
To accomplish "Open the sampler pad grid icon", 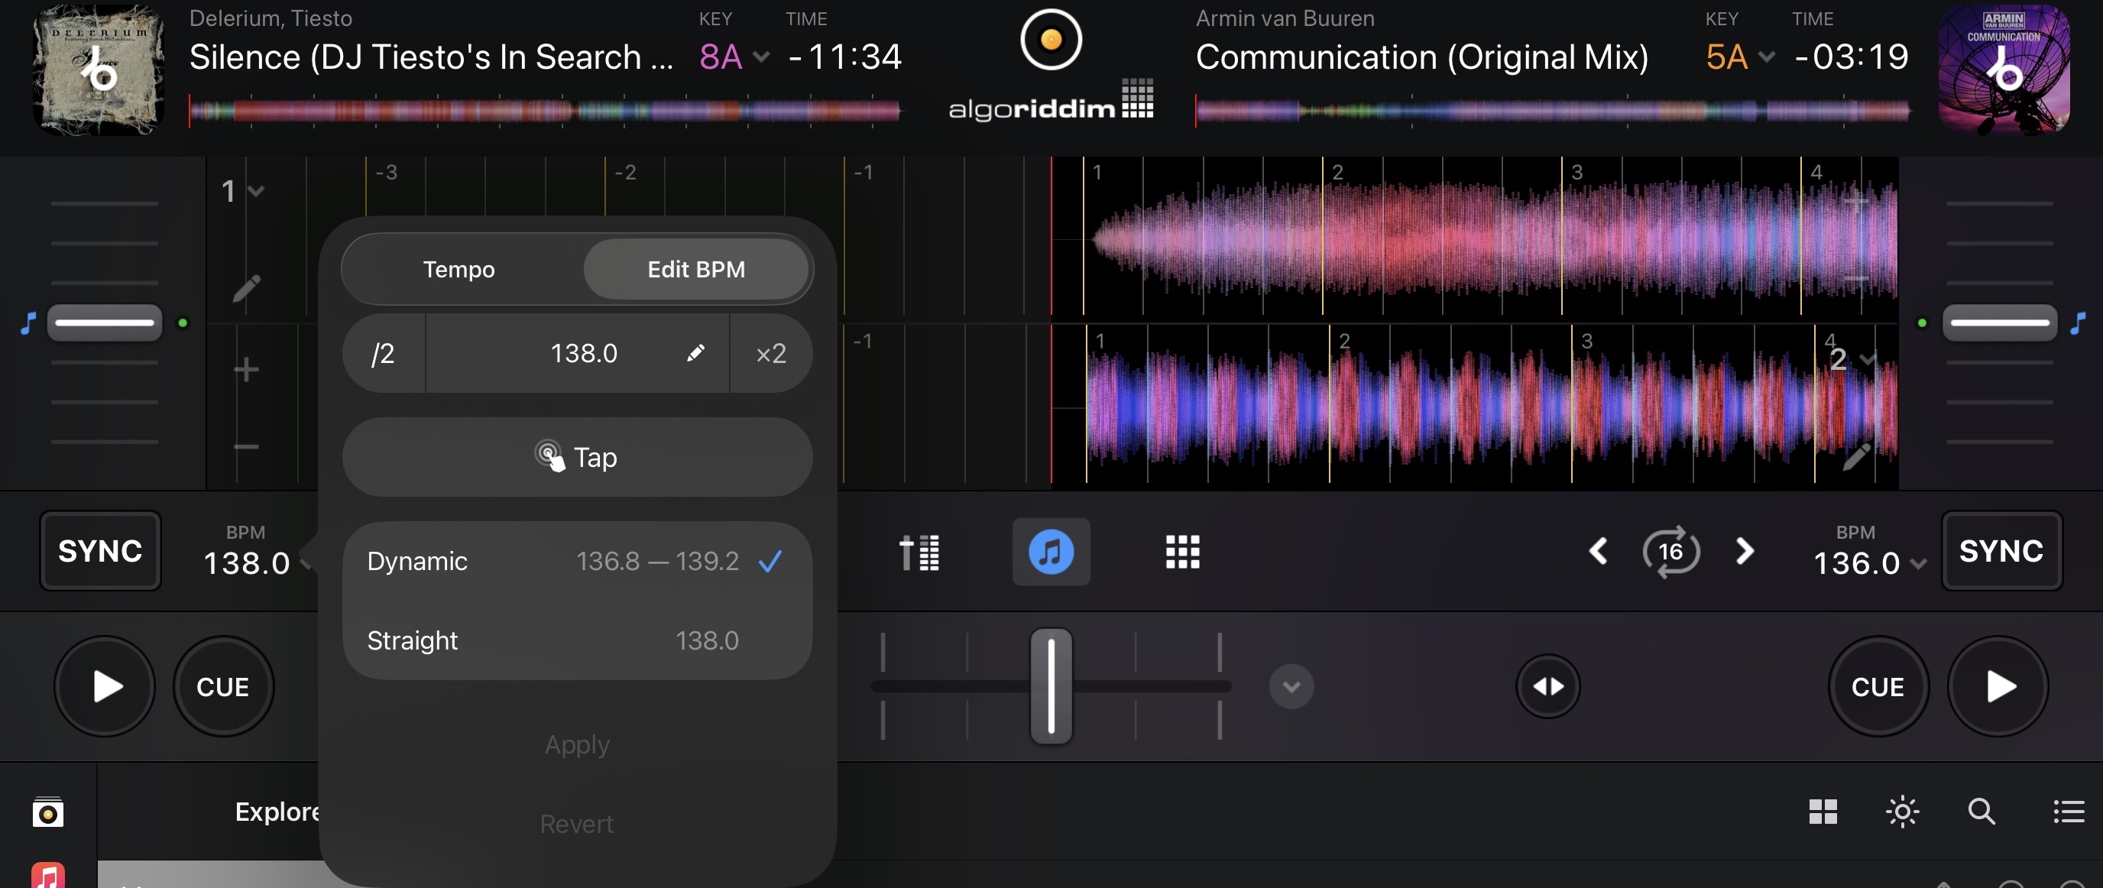I will point(1182,552).
